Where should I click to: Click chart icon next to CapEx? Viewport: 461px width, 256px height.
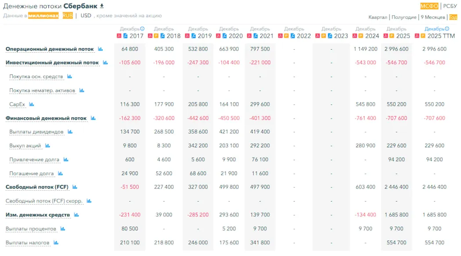32,105
